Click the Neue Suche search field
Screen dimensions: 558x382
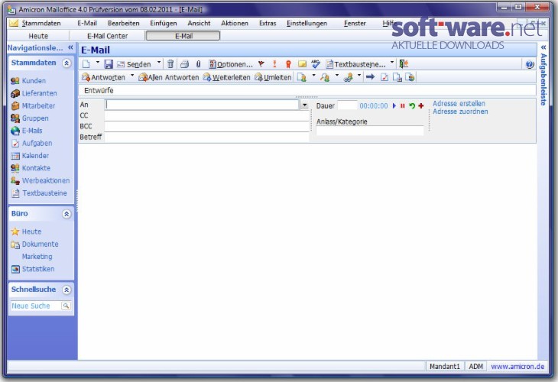pyautogui.click(x=36, y=306)
